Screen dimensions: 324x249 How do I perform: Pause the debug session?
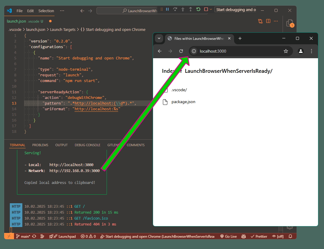pos(167,9)
